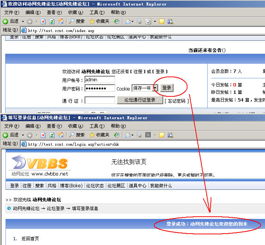Viewport: 265px width, 245px height.
Task: Click Research binoculars icon in bottom IE window
Action: 170,135
